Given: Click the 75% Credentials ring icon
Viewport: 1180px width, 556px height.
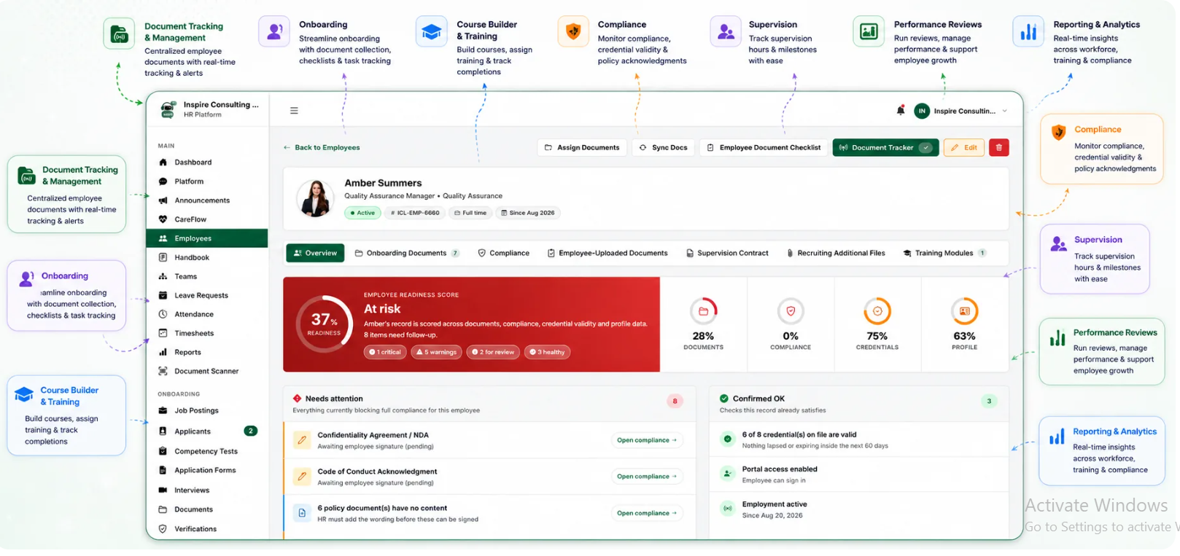Looking at the screenshot, I should pos(877,311).
